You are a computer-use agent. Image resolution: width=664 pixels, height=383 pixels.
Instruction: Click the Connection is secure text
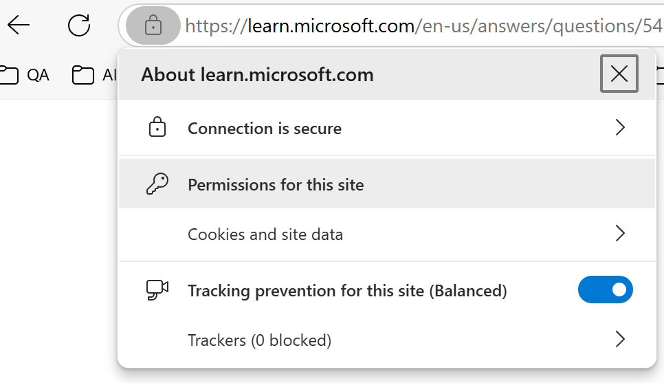[265, 129]
